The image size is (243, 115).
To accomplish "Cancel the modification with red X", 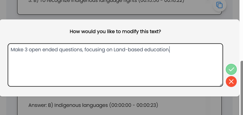I will (231, 82).
